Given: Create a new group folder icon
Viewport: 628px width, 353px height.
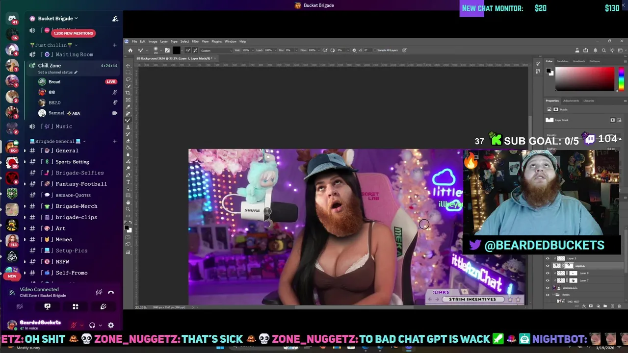Looking at the screenshot, I should tap(605, 306).
